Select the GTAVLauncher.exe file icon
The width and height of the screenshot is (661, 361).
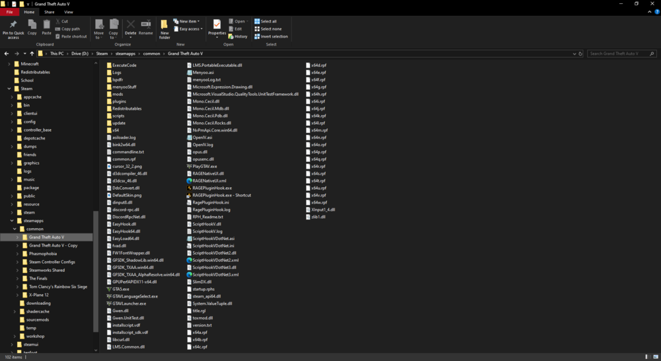click(x=109, y=303)
